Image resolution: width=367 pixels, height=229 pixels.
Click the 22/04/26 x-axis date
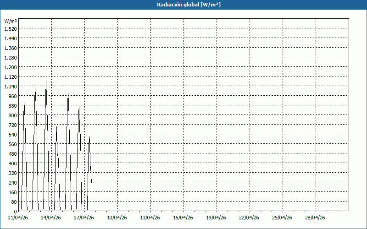pyautogui.click(x=250, y=218)
